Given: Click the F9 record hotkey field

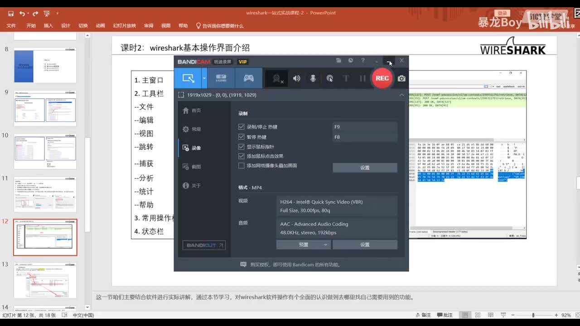Looking at the screenshot, I should 365,127.
